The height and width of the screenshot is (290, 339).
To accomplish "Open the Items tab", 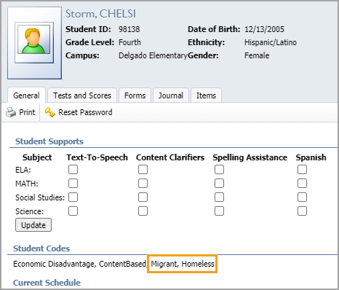I will tap(206, 95).
